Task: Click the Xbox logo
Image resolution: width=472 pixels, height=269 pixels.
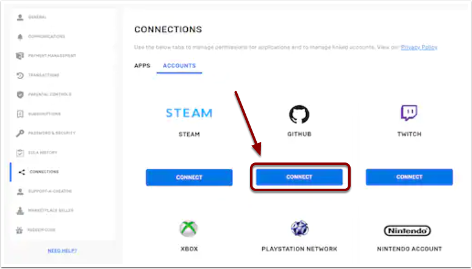Action: (188, 229)
